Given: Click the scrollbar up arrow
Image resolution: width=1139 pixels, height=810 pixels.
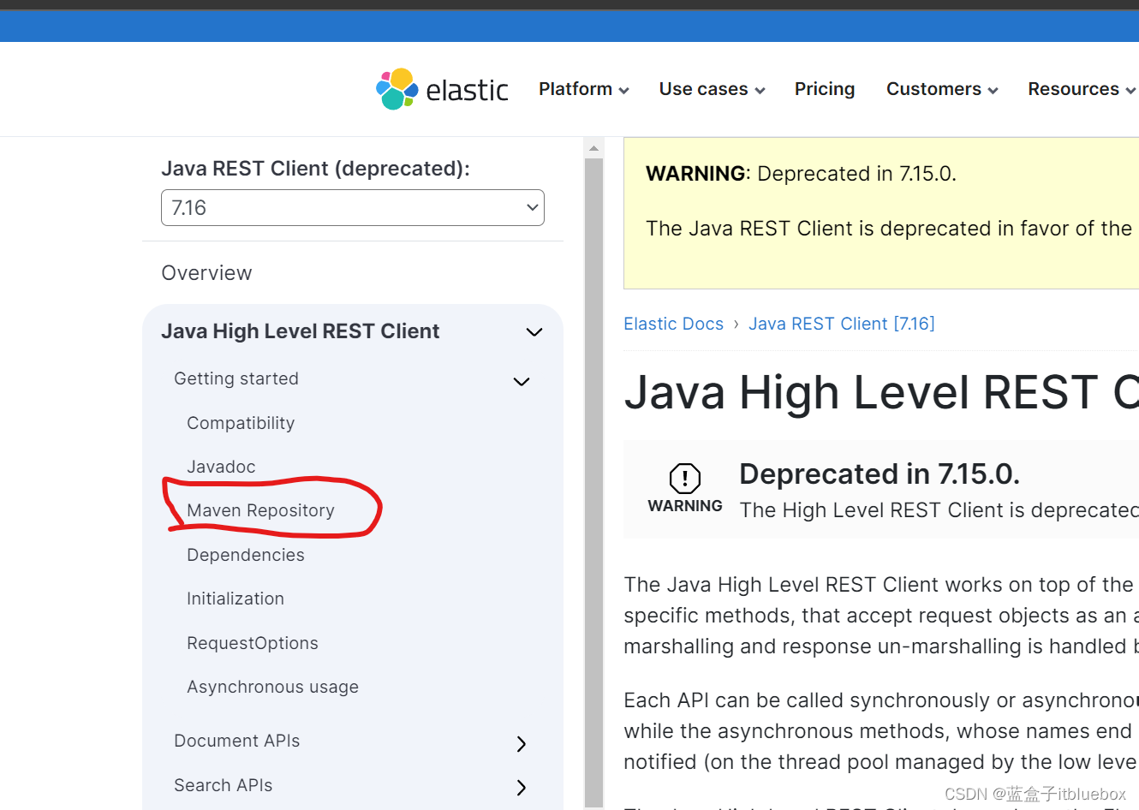Looking at the screenshot, I should click(593, 148).
